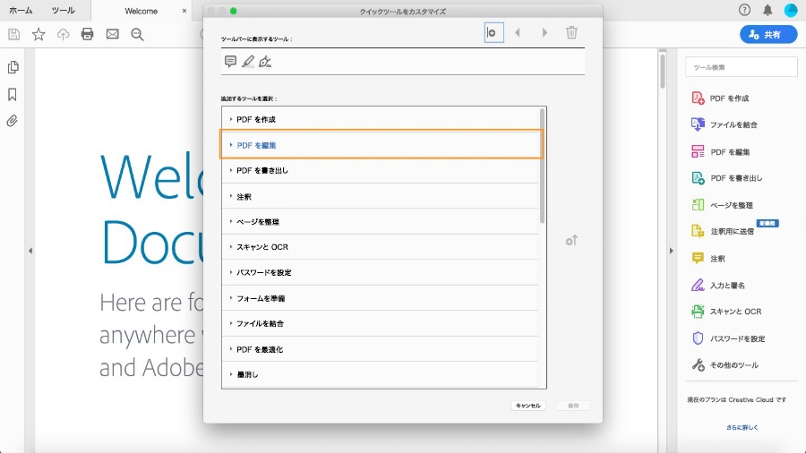
Task: Click the 共有 share button
Action: point(768,34)
